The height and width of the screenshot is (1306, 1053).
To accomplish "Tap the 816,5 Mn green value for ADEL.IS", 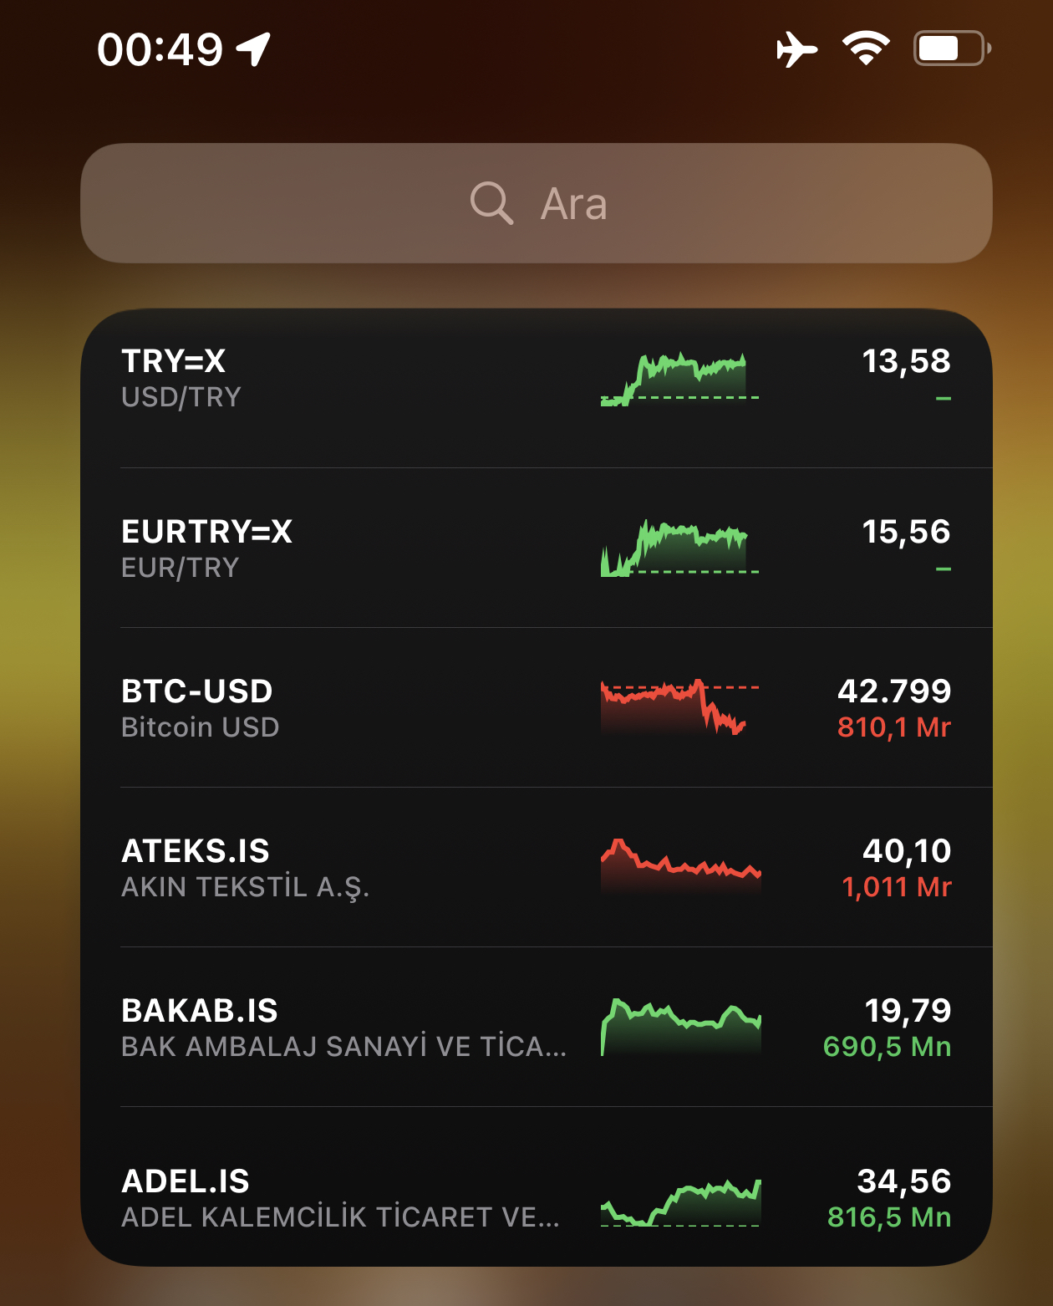I will (x=889, y=1217).
